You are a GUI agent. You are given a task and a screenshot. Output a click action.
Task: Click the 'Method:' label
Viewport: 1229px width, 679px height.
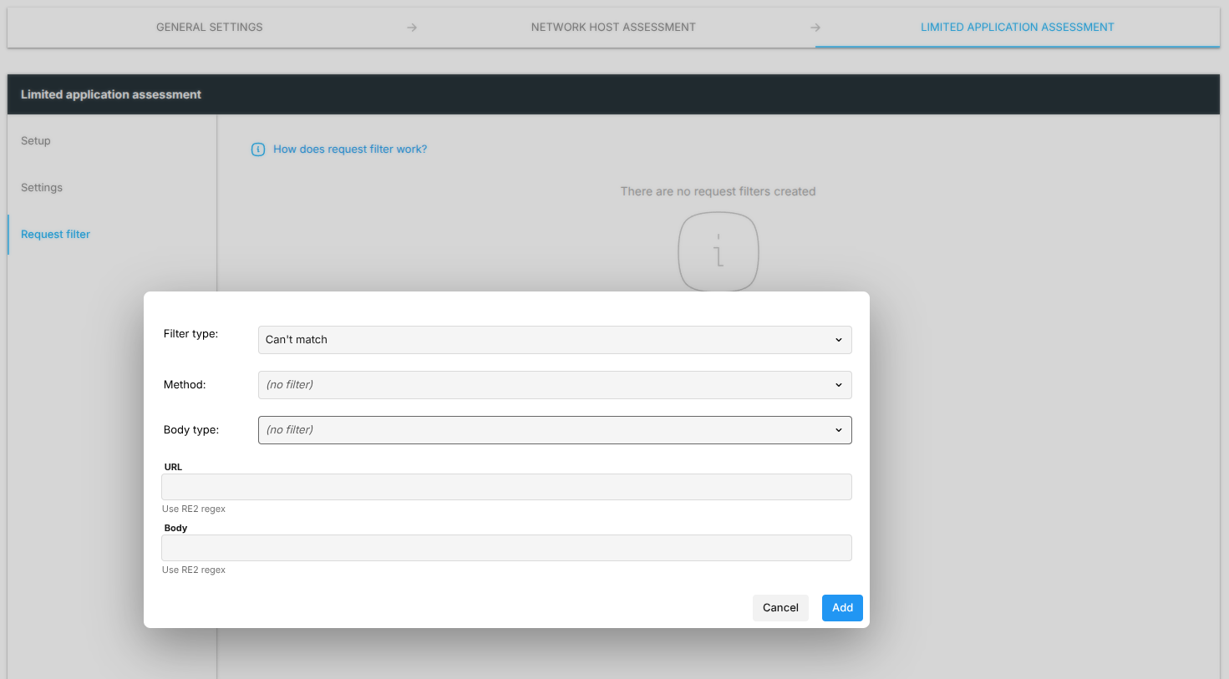point(185,385)
